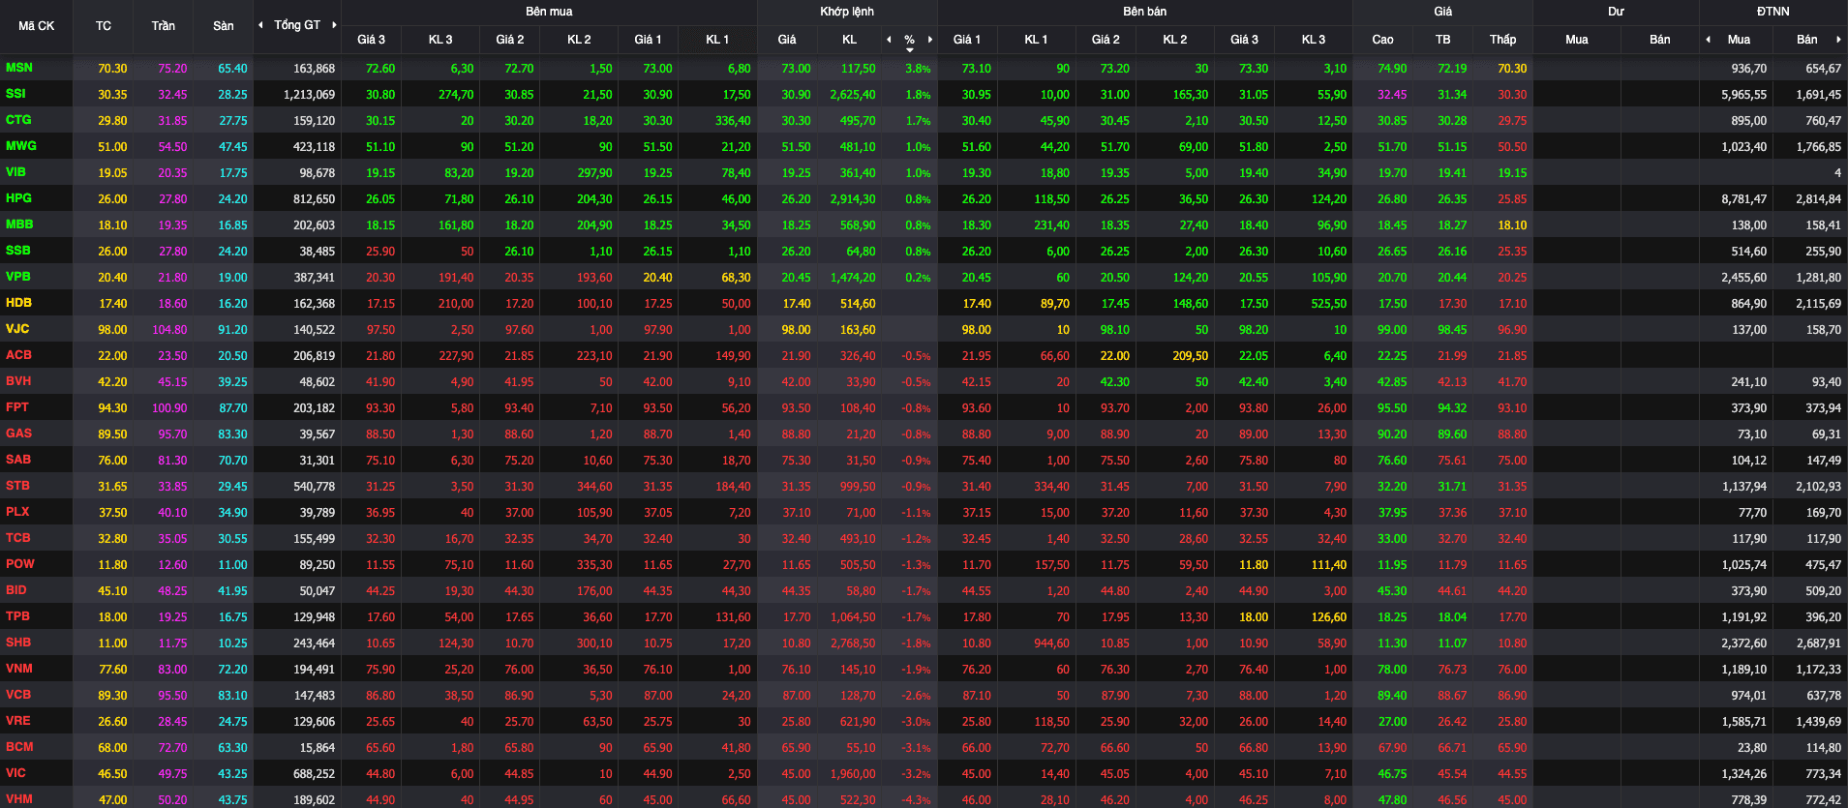The image size is (1848, 808).
Task: Open the VPB stock symbol
Action: 18,277
